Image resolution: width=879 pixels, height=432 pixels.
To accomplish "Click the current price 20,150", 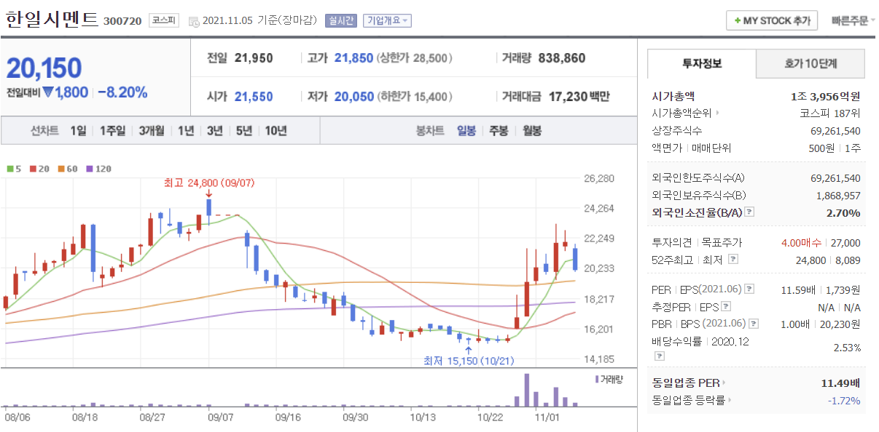I will point(44,68).
